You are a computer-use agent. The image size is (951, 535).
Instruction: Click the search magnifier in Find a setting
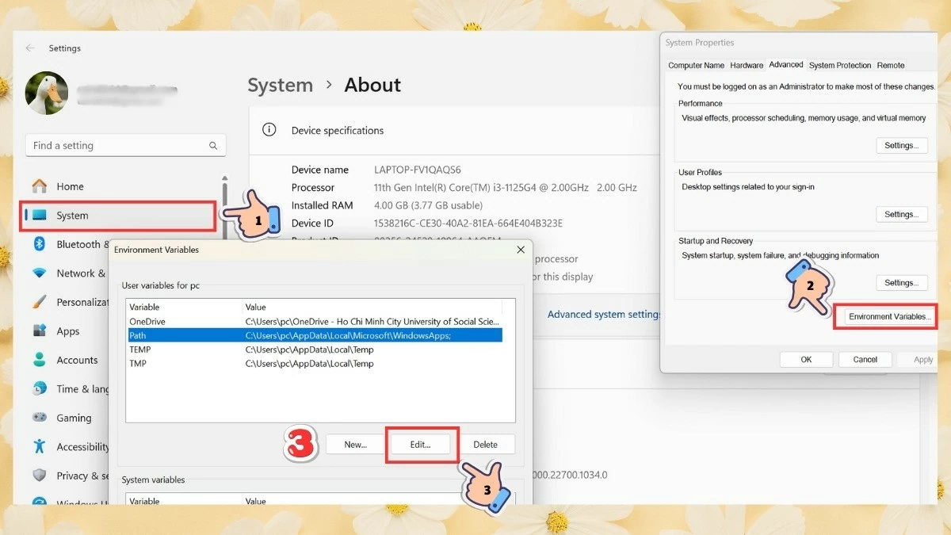pos(213,146)
